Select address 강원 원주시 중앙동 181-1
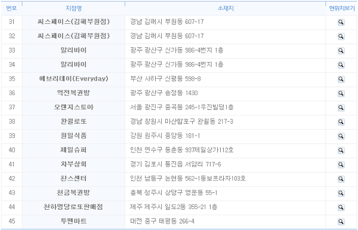This screenshot has width=358, height=230. point(165,136)
